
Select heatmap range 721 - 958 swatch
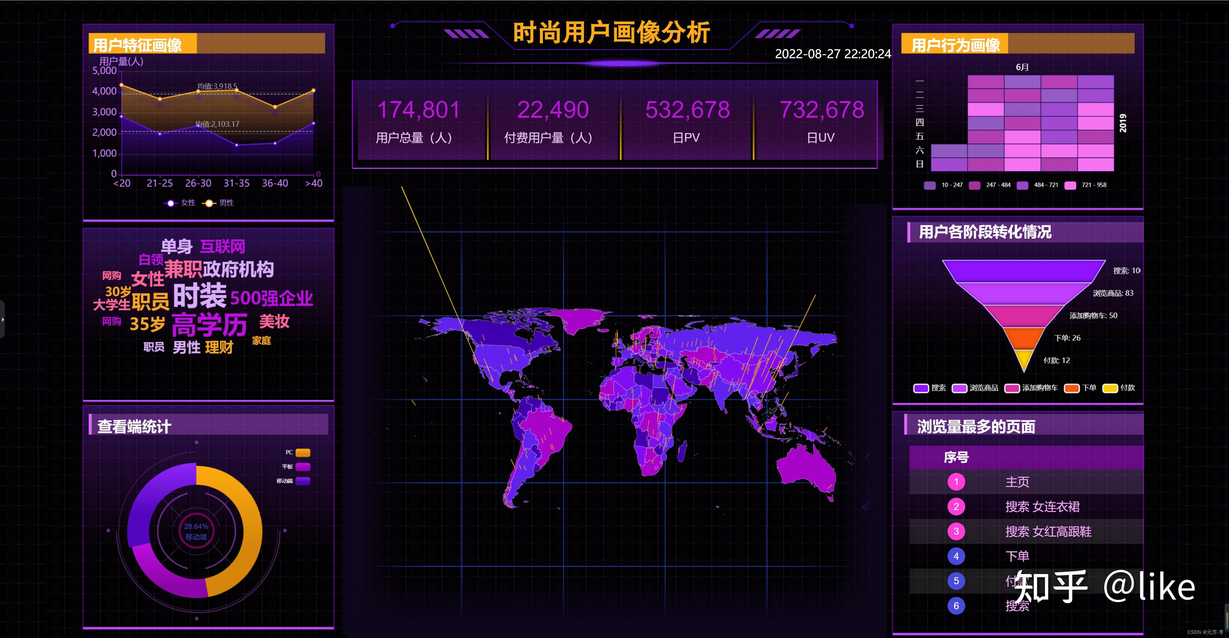[1071, 185]
